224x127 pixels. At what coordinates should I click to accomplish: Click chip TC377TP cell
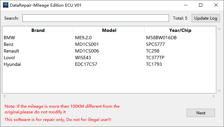[155, 58]
